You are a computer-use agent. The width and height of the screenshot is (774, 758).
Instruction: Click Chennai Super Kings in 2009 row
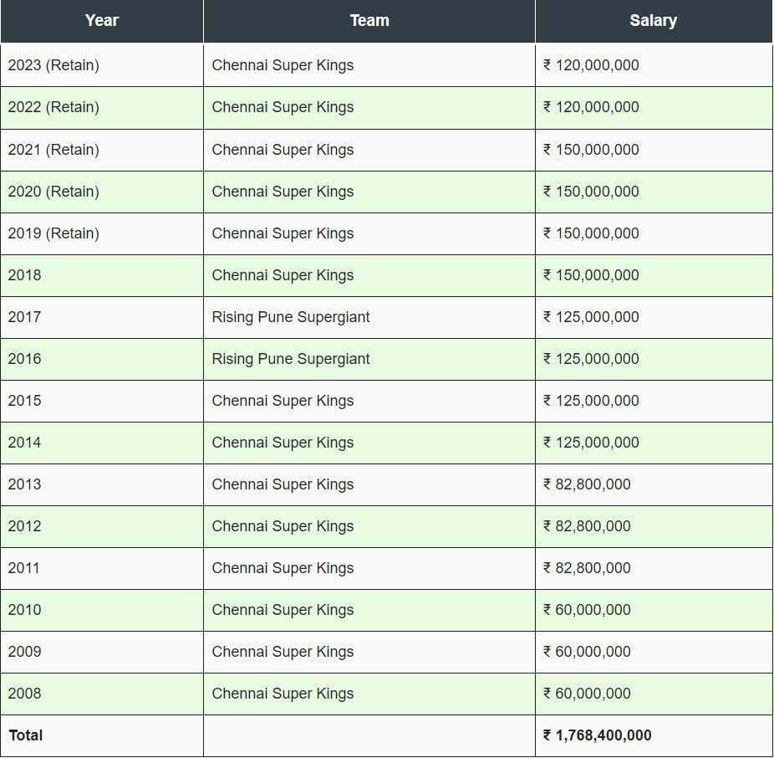click(283, 652)
